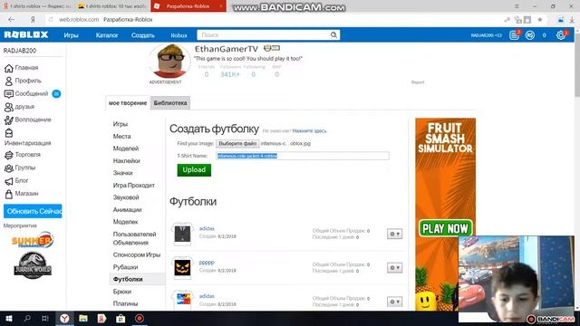Select Брюки in the creations list
This screenshot has height=326, width=580.
[x=121, y=292]
